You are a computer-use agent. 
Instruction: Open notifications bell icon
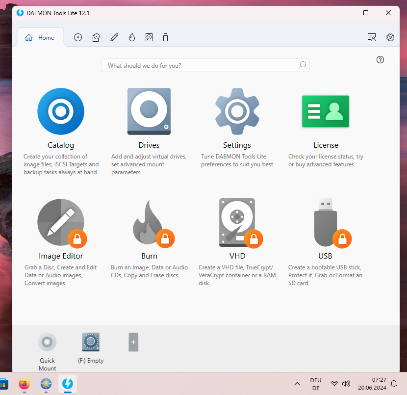(394, 384)
